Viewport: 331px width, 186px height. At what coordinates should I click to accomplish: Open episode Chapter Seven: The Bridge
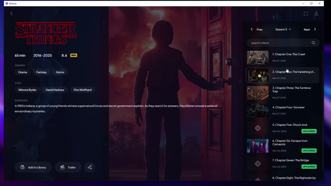coord(282,164)
